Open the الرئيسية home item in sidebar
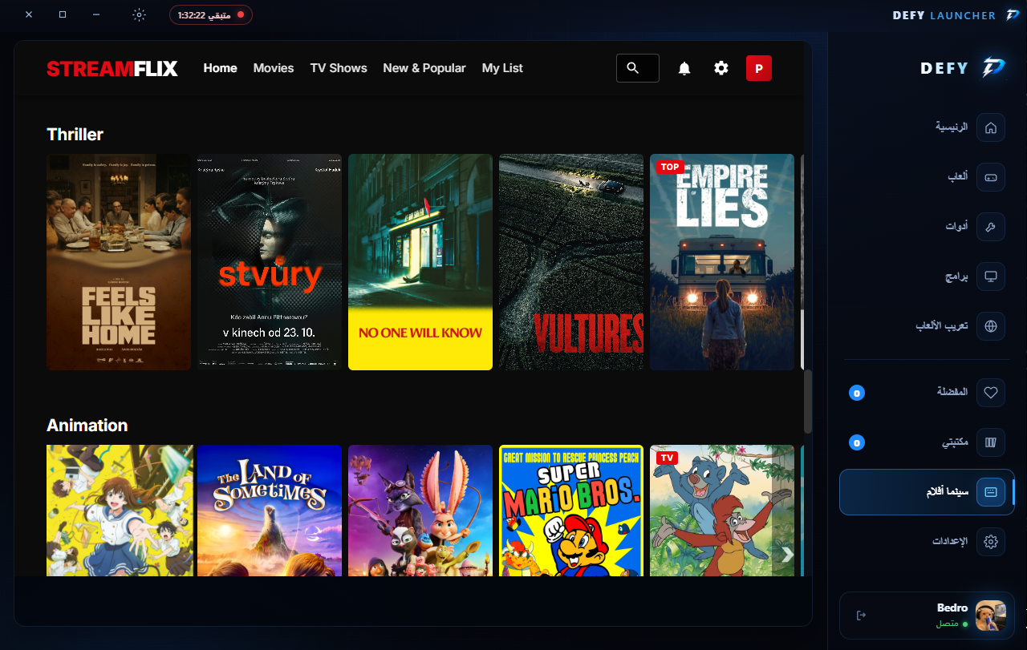The width and height of the screenshot is (1027, 650). 927,127
